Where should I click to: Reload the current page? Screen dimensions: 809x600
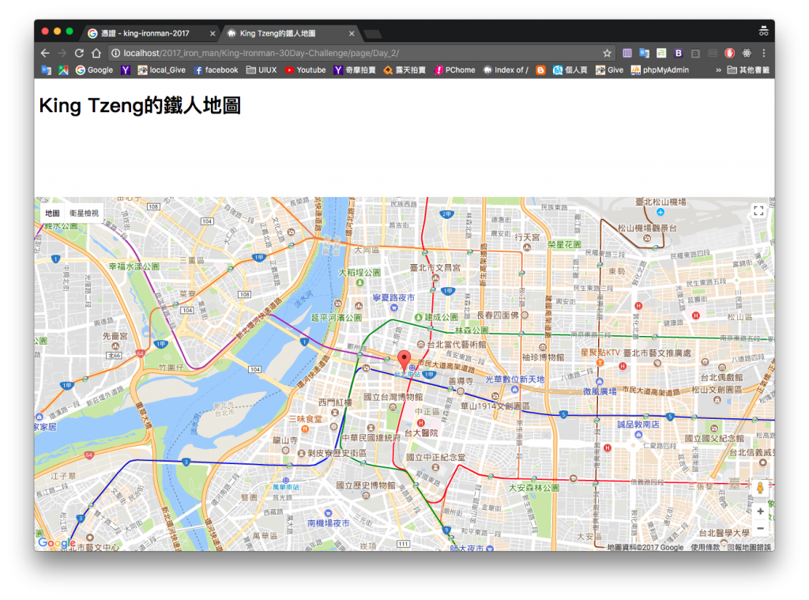(79, 53)
